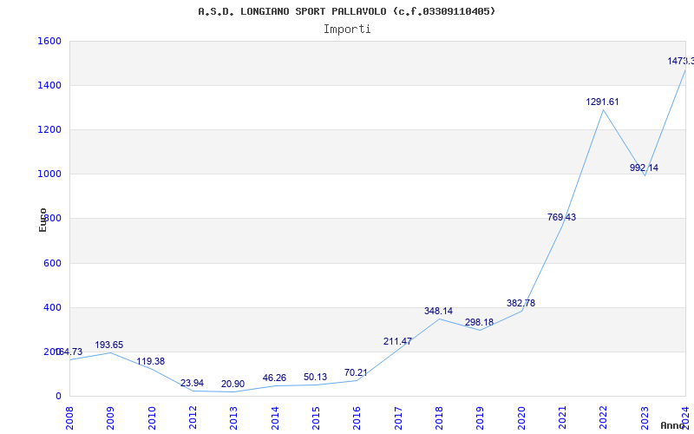Click the 298.18 value label
The height and width of the screenshot is (434, 694).
pyautogui.click(x=479, y=322)
